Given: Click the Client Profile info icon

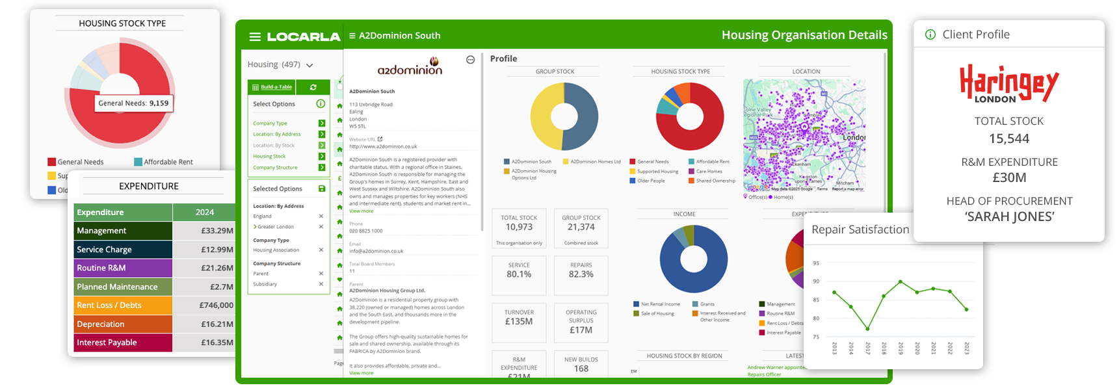Looking at the screenshot, I should coord(930,34).
